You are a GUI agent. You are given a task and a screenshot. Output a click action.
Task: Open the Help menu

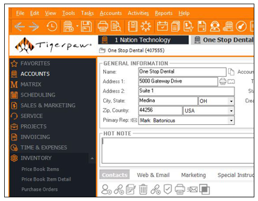(x=184, y=13)
